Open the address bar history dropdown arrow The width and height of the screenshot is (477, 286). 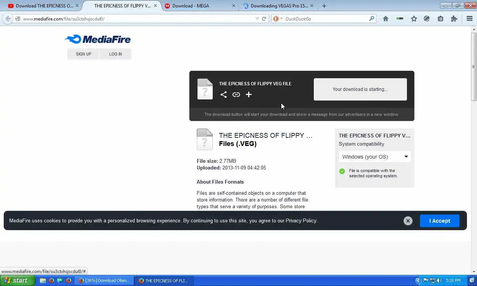tap(257, 19)
